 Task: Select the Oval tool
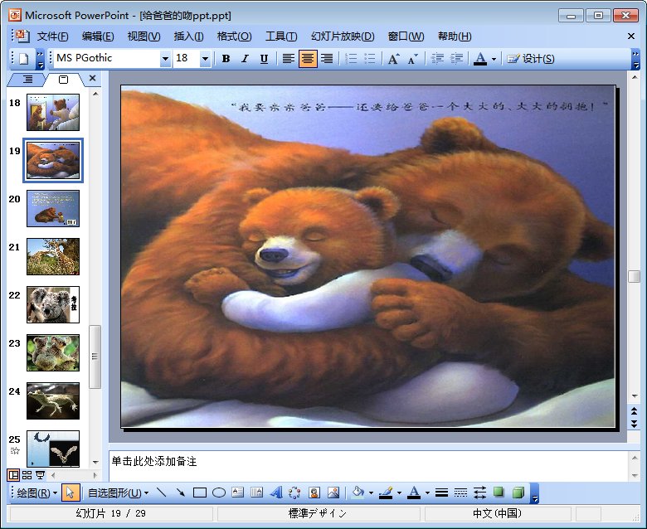coord(219,493)
